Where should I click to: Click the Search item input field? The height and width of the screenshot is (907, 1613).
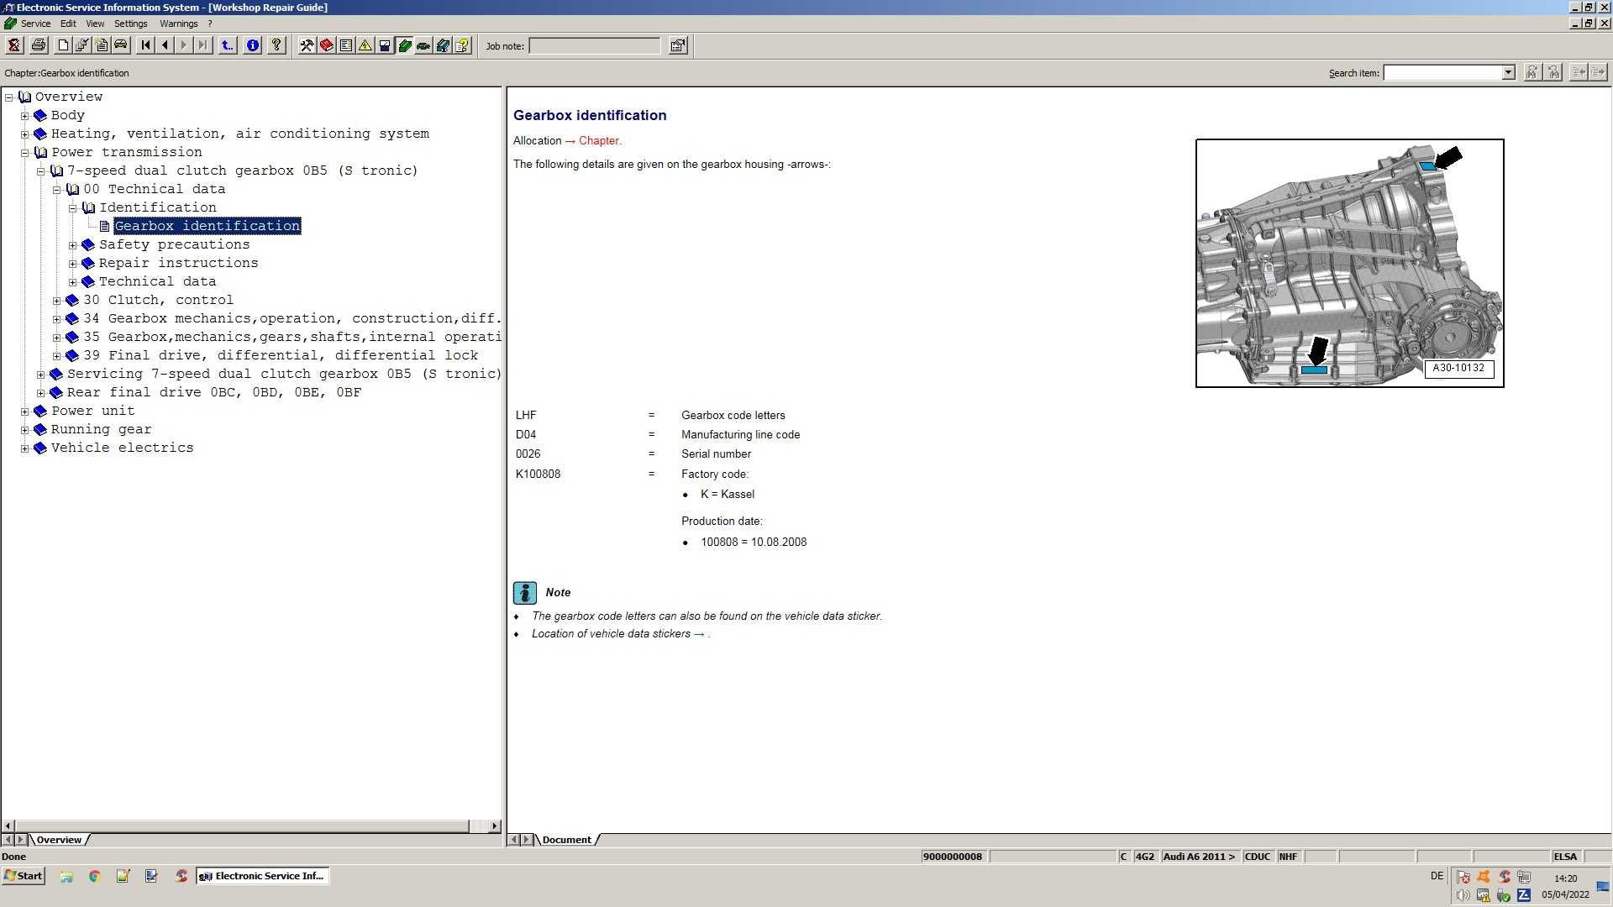[1449, 72]
